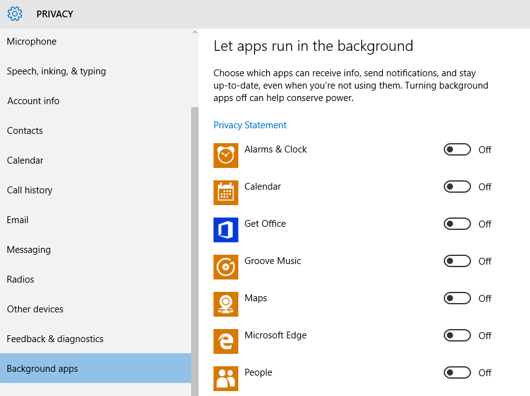Select the Background apps sidebar item
The width and height of the screenshot is (530, 396).
click(x=43, y=369)
